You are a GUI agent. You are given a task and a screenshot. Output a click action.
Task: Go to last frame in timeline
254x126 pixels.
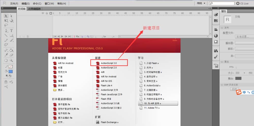click(70, 37)
